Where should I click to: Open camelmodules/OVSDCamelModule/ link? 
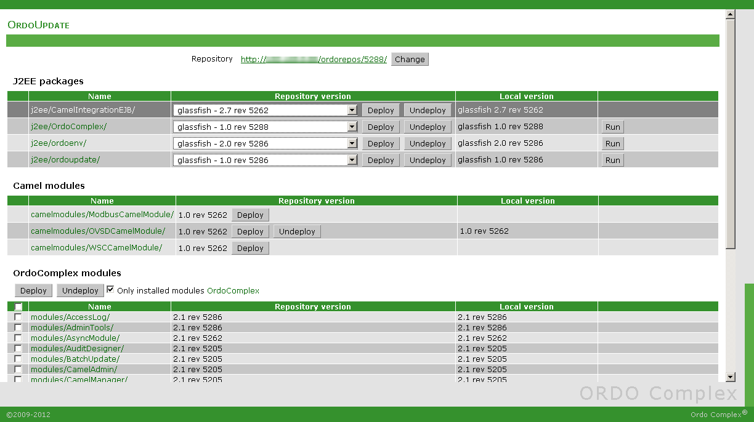[98, 231]
